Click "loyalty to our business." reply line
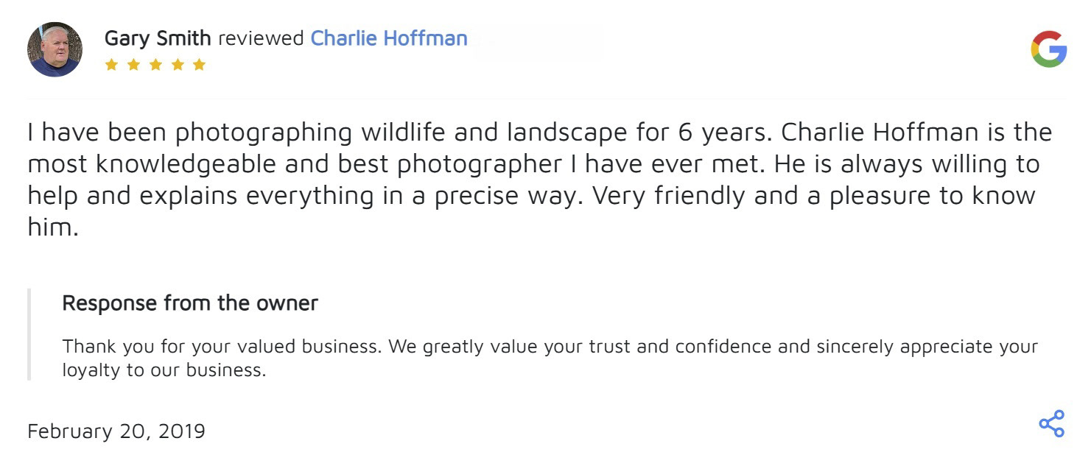This screenshot has width=1091, height=466. coord(164,370)
